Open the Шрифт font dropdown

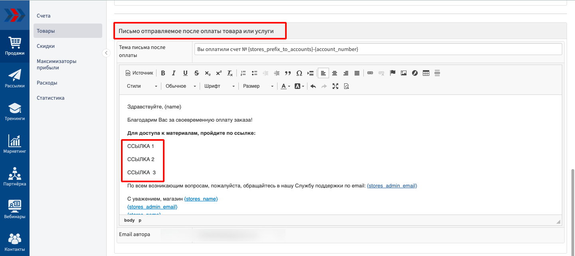pos(219,86)
